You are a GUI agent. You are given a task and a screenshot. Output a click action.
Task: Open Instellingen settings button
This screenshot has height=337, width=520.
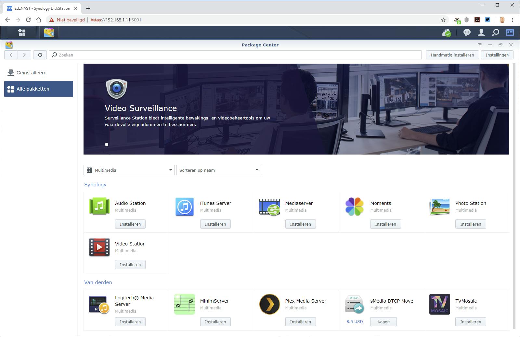[x=497, y=55]
